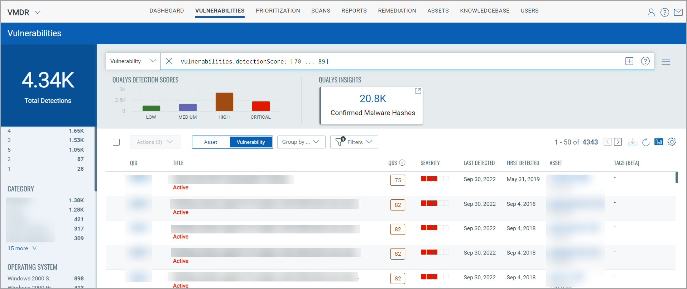This screenshot has height=289, width=687.
Task: Toggle the chart view icon
Action: coord(659,142)
